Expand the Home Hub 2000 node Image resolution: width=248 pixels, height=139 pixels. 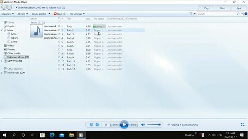(2, 73)
